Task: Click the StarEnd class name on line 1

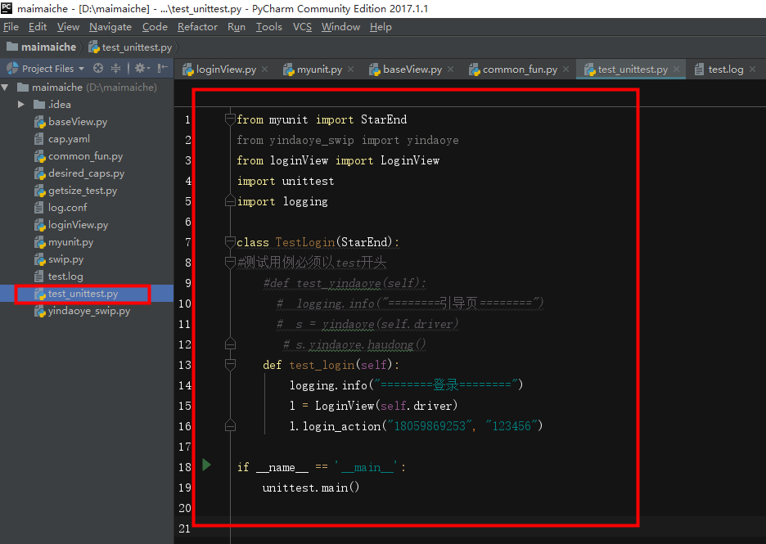Action: tap(384, 119)
